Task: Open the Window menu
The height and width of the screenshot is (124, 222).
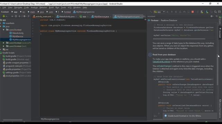Action: [x=77, y=8]
